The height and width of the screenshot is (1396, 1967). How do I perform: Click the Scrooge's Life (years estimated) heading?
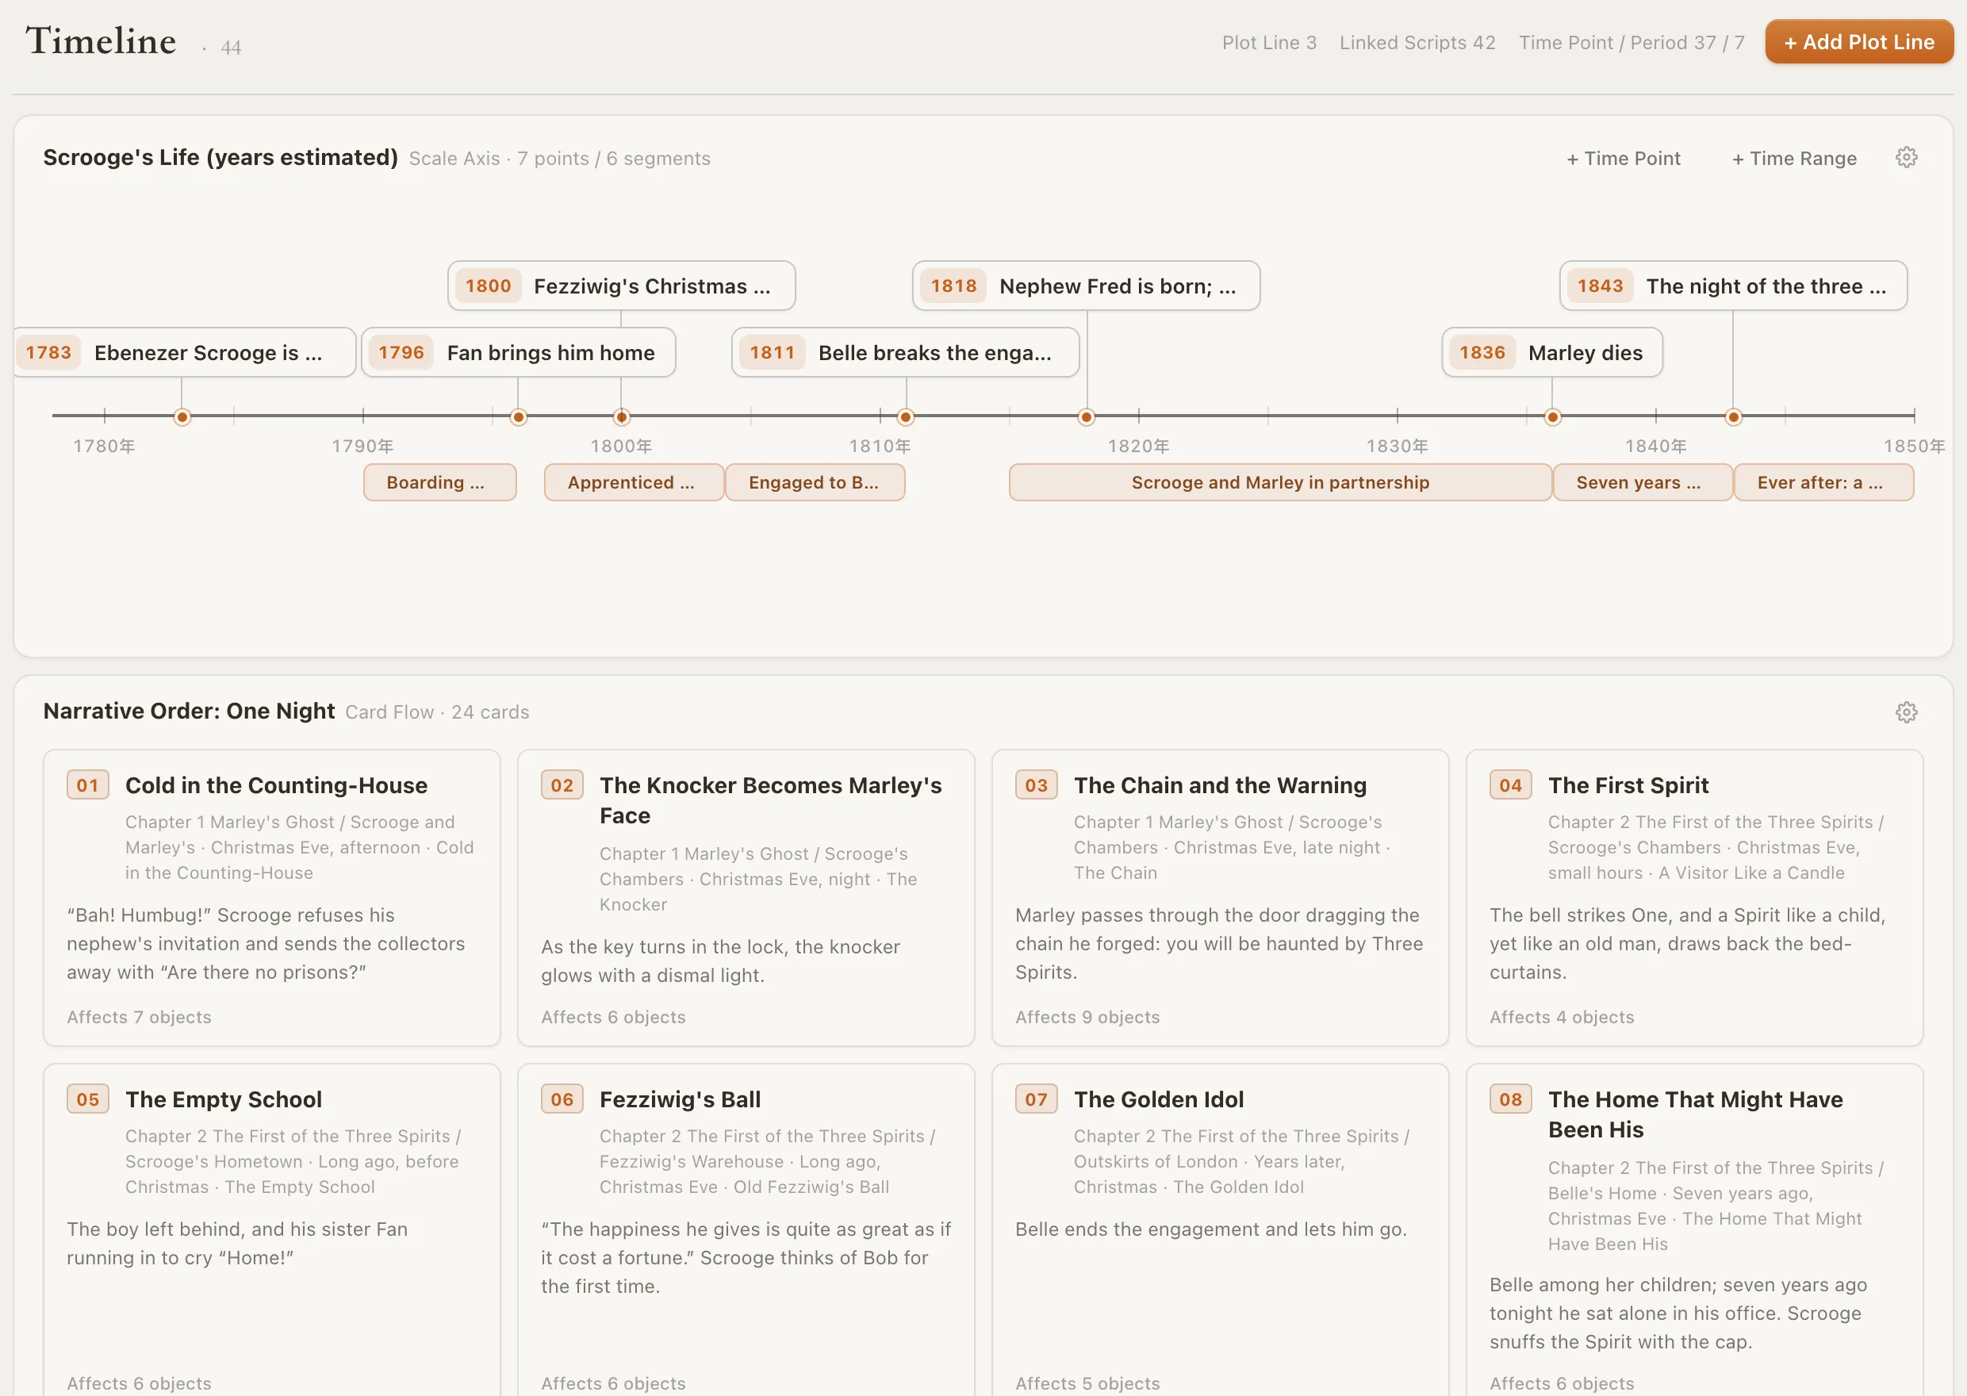(x=220, y=158)
